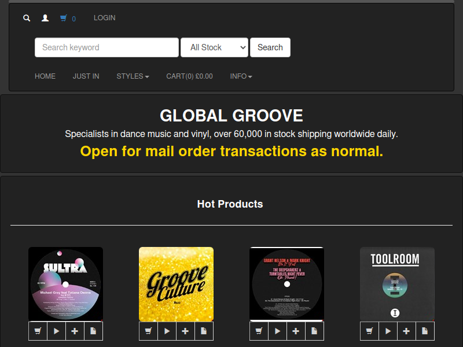Open the details page icon under Sultra
Viewport: 463px width, 347px height.
[x=93, y=331]
